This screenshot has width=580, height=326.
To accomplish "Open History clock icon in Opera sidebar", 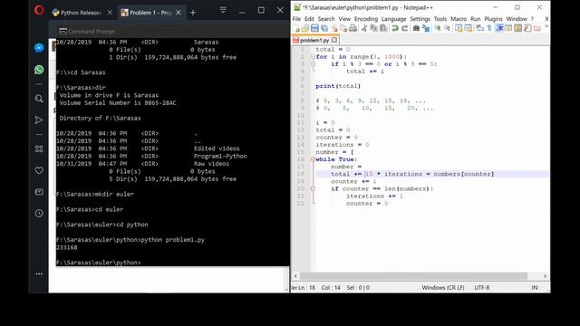I will (39, 214).
